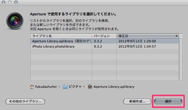Click the ピクチャ folder icon in path
Viewport: 188px width, 110px height.
65,87
